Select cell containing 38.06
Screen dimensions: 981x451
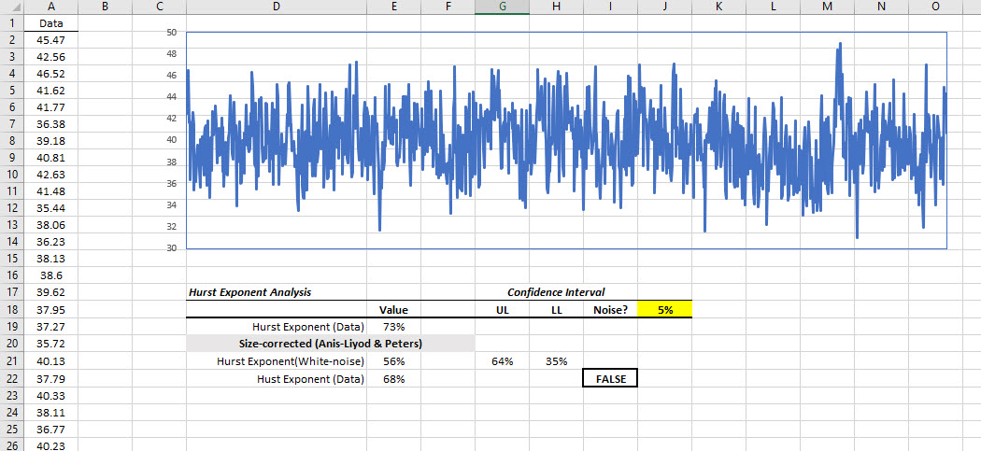(x=50, y=224)
